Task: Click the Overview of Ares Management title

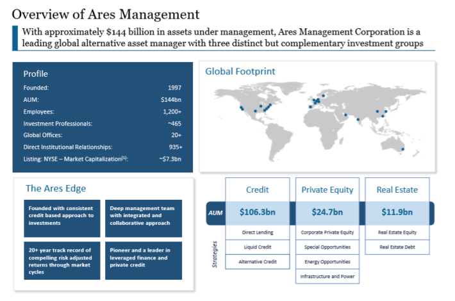Action: coord(106,13)
